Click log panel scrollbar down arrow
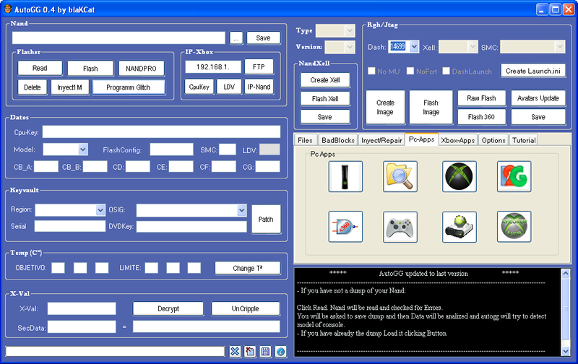Image resolution: width=578 pixels, height=364 pixels. pyautogui.click(x=566, y=351)
